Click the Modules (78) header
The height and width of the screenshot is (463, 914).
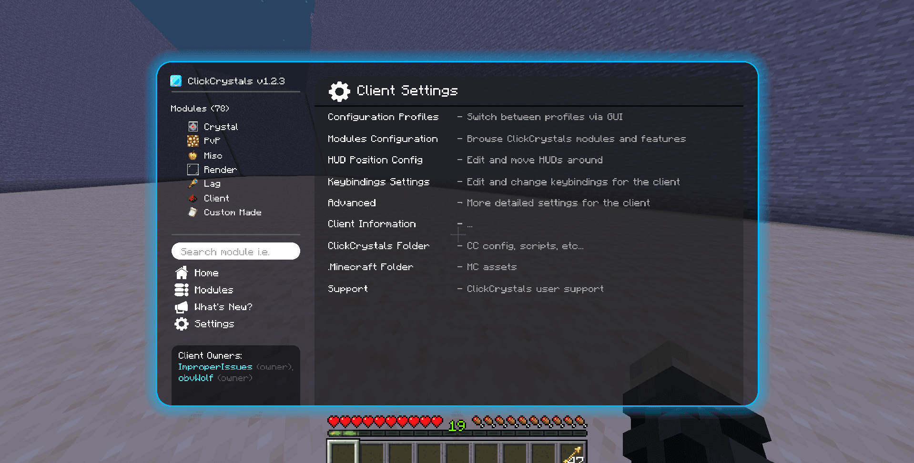click(200, 109)
